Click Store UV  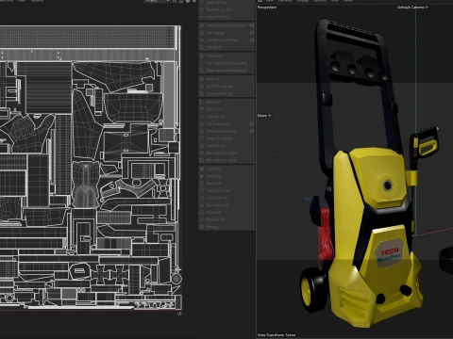pos(226,213)
